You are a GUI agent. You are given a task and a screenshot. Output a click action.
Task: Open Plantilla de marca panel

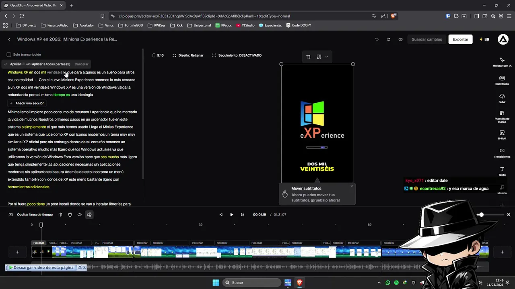(x=502, y=117)
